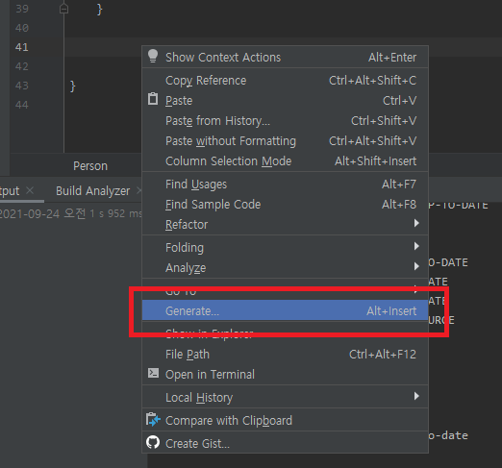
Task: Expand the Refactor submenu arrow
Action: point(416,223)
